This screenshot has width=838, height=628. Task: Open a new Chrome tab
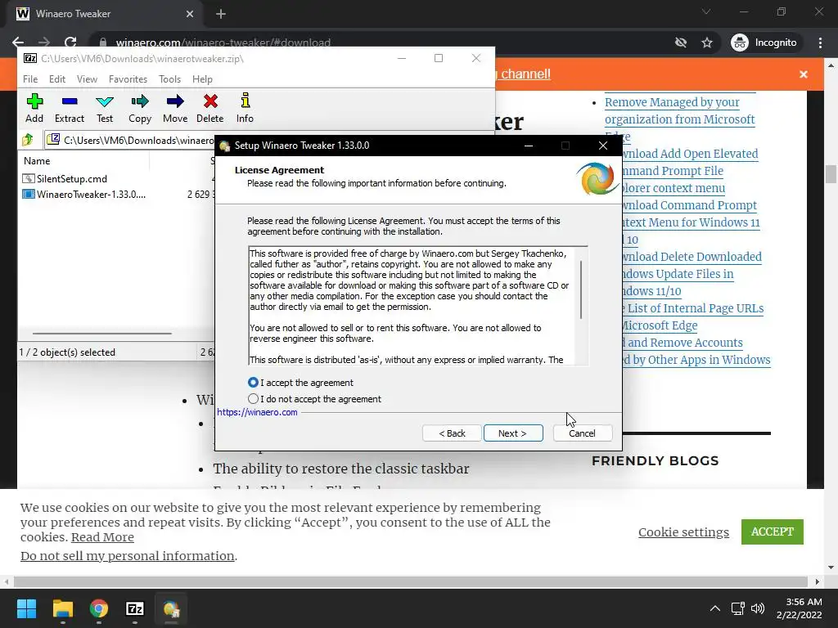click(x=221, y=14)
